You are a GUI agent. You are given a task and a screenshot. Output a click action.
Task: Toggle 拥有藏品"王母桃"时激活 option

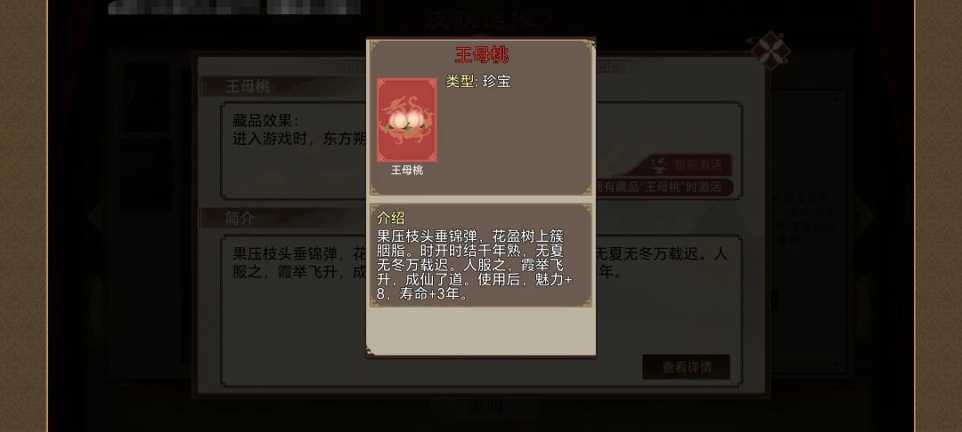[664, 188]
